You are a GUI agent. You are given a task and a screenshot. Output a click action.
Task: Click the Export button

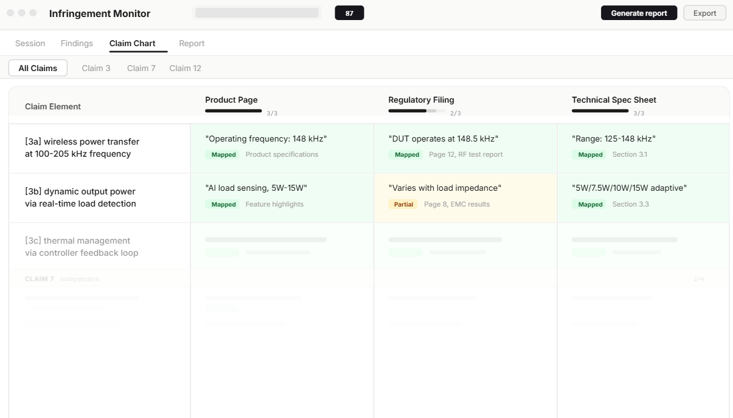[704, 13]
